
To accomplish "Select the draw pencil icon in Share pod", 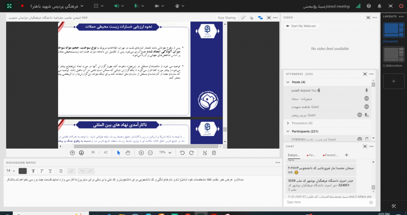I will [243, 18].
